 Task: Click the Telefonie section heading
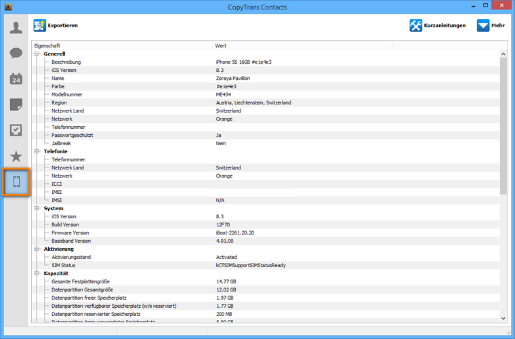click(56, 151)
